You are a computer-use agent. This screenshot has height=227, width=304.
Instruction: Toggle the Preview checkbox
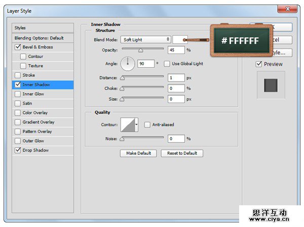259,64
